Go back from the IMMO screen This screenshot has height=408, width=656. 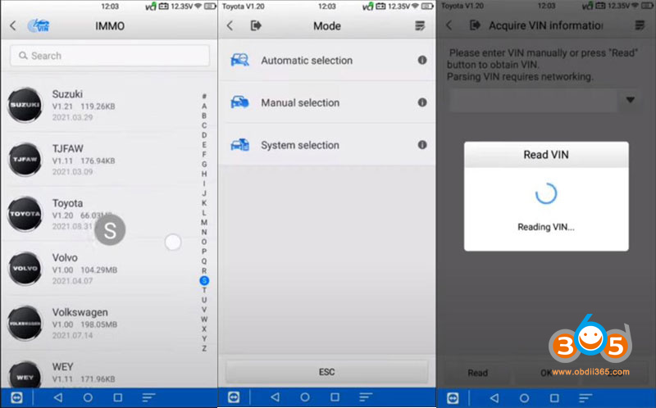pos(13,26)
